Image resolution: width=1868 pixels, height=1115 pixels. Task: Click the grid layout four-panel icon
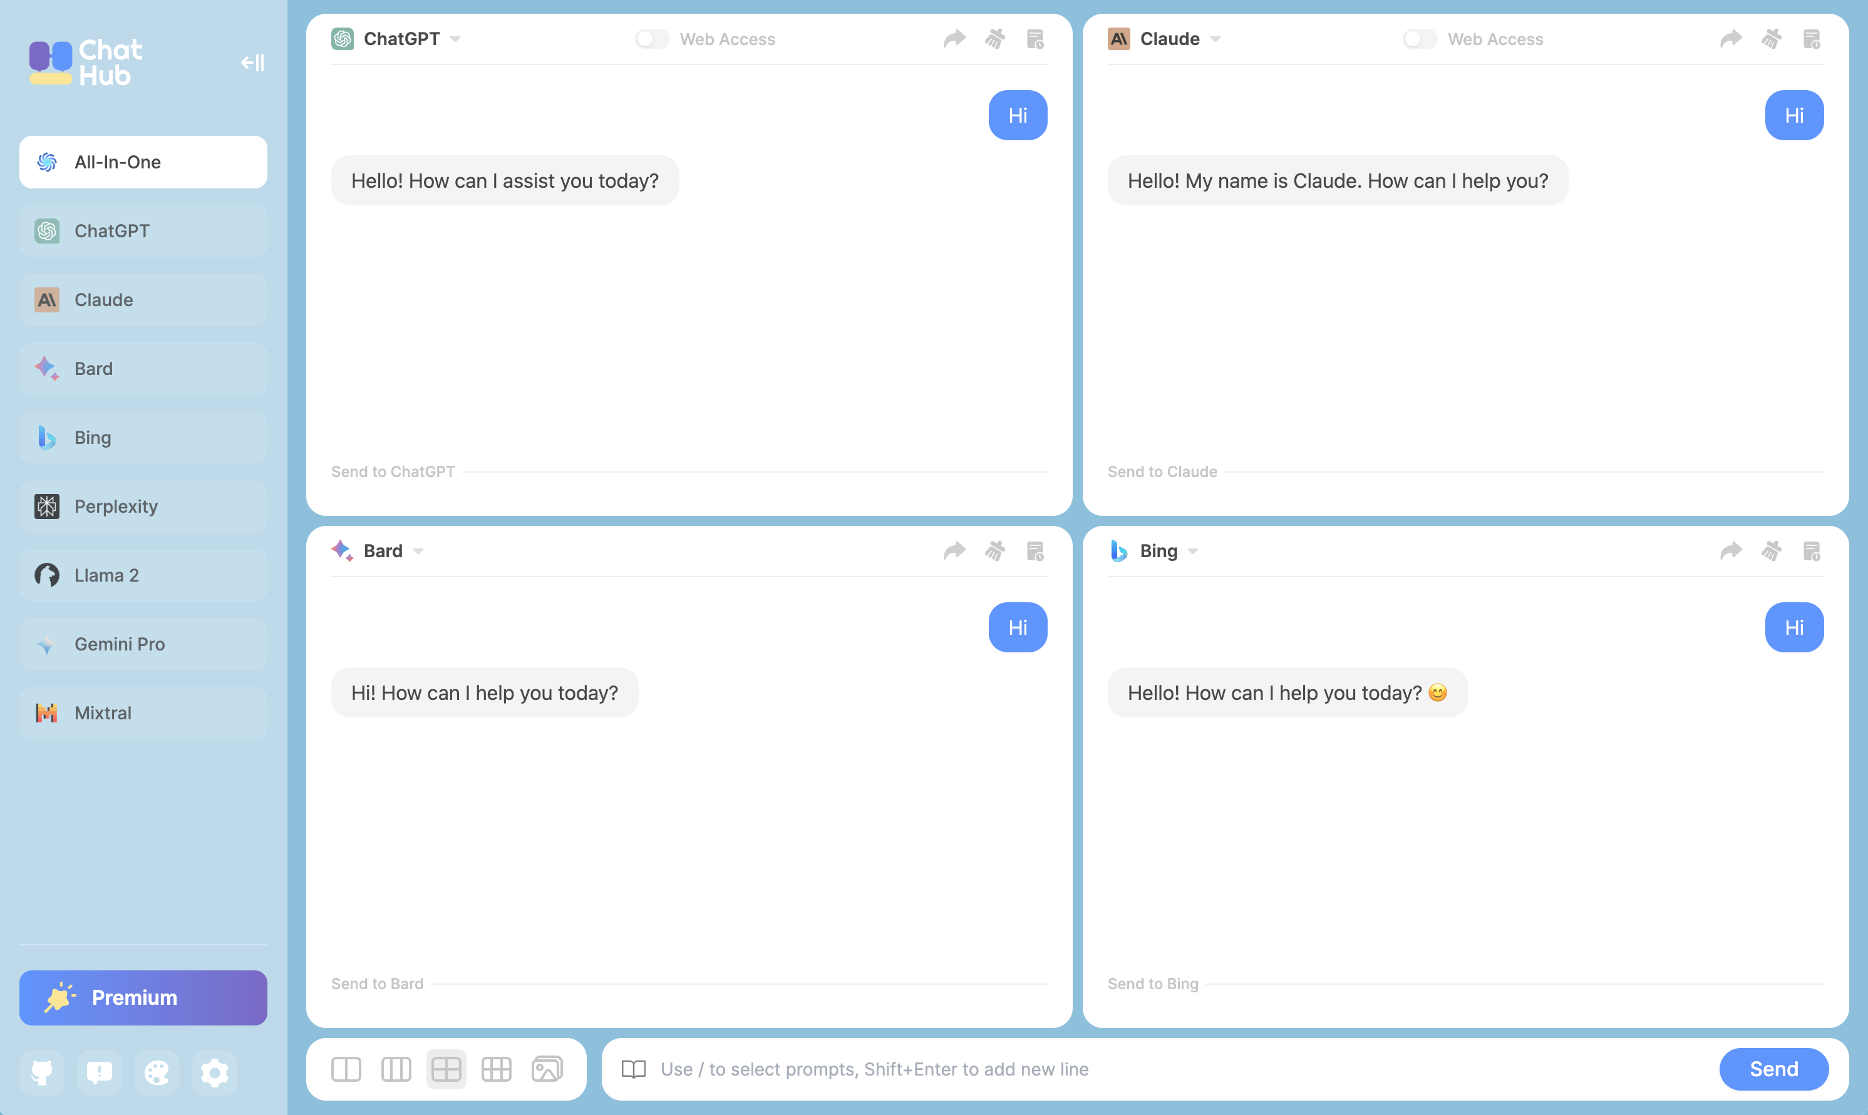click(x=447, y=1069)
